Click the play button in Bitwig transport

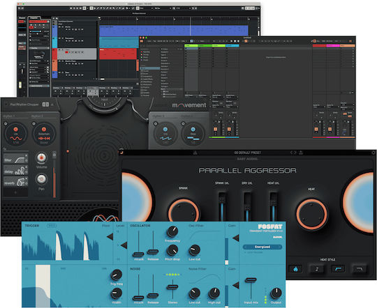tap(232, 41)
